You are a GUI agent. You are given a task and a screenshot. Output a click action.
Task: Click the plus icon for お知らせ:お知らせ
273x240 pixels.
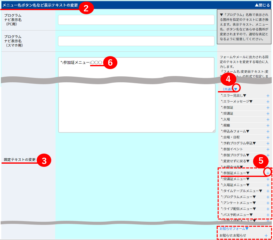point(266,236)
